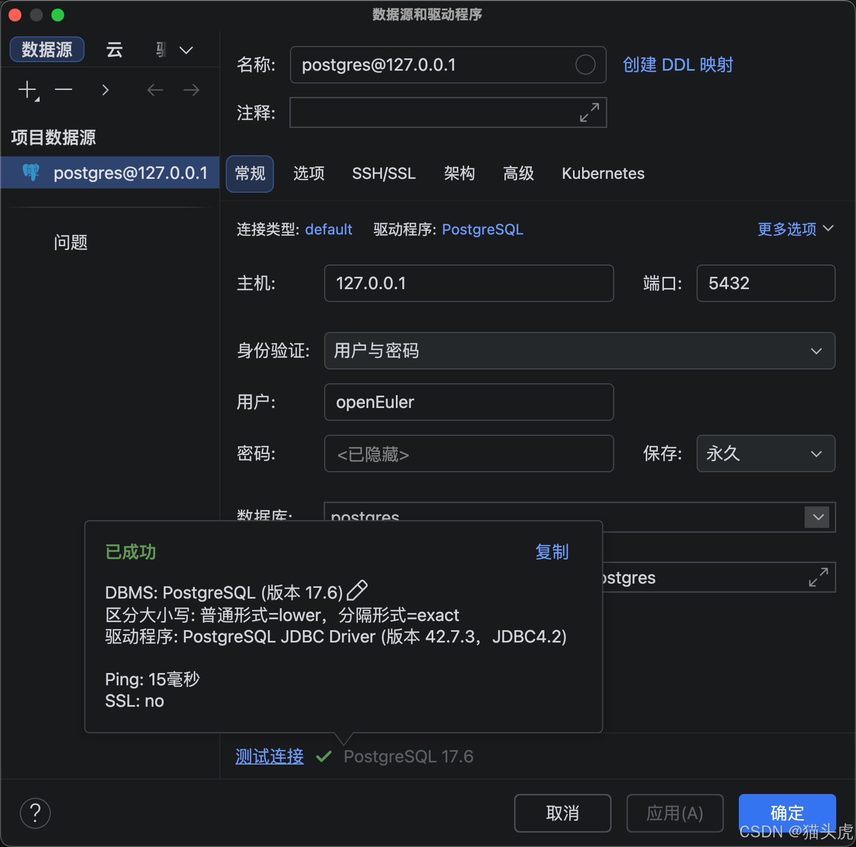This screenshot has height=847, width=856.
Task: Click 创建 DDL 映射 link
Action: (677, 65)
